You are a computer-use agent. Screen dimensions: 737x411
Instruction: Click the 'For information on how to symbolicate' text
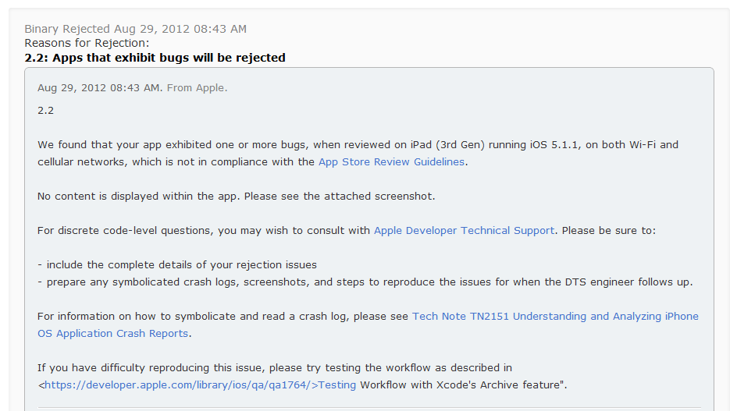click(x=223, y=317)
